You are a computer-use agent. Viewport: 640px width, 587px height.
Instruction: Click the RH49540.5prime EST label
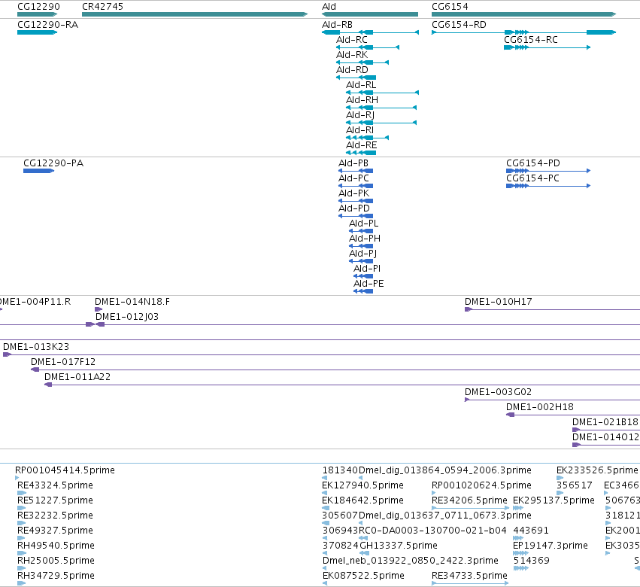tap(56, 546)
